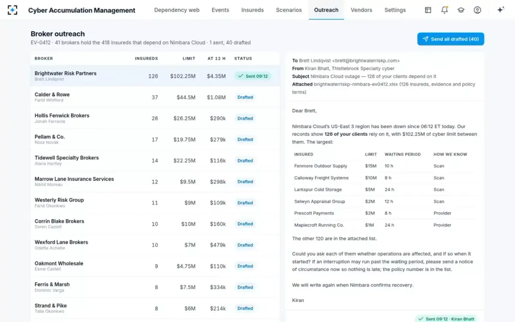Open the learning graduation cap icon
The width and height of the screenshot is (515, 322).
(x=461, y=10)
